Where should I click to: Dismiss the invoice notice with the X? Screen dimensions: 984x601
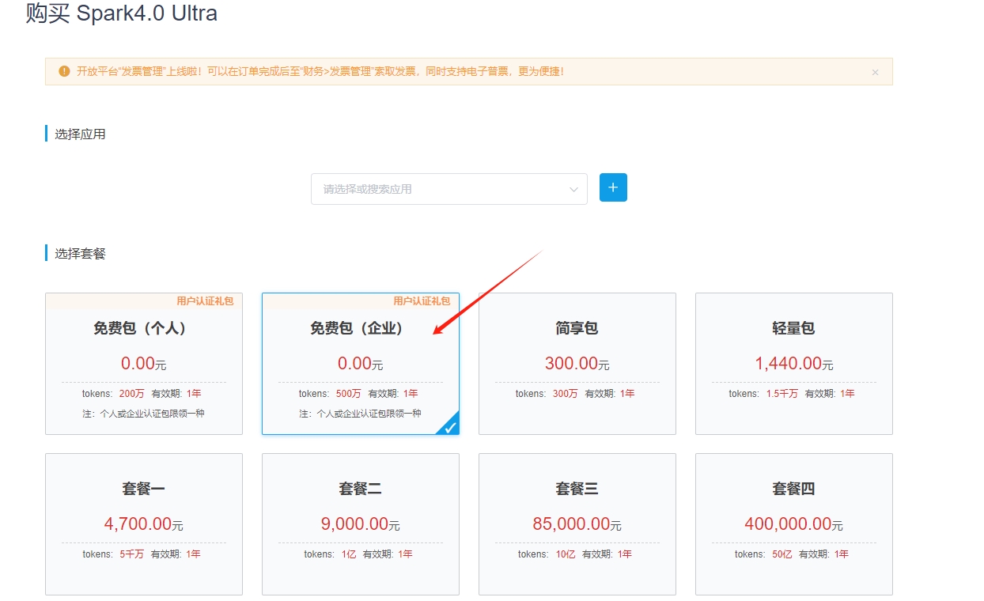click(x=875, y=72)
